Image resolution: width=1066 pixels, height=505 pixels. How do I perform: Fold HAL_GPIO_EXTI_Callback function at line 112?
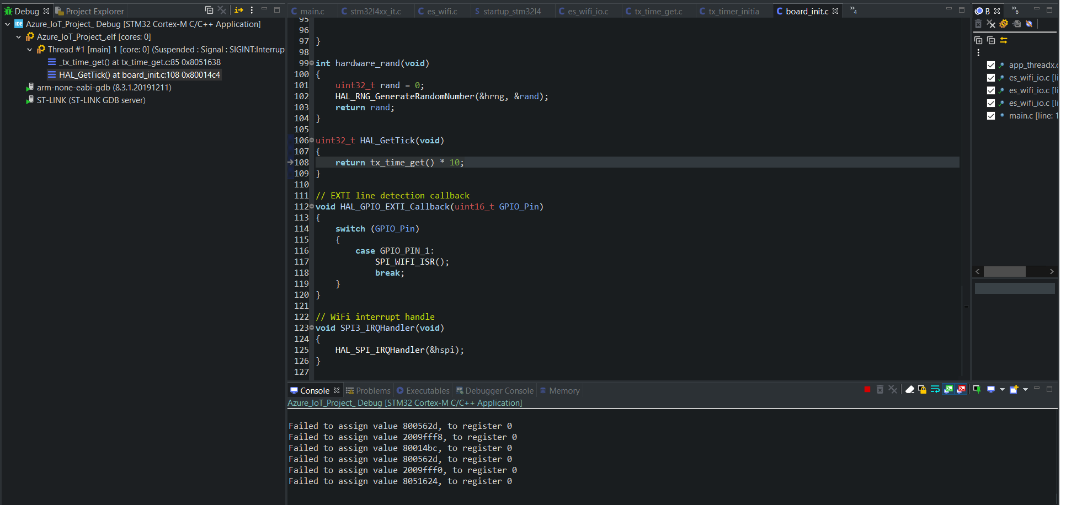[312, 206]
